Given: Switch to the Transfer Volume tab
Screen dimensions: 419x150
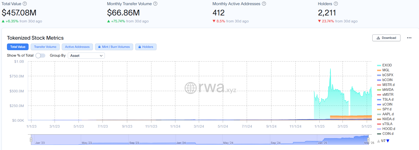Looking at the screenshot, I should pyautogui.click(x=45, y=47).
